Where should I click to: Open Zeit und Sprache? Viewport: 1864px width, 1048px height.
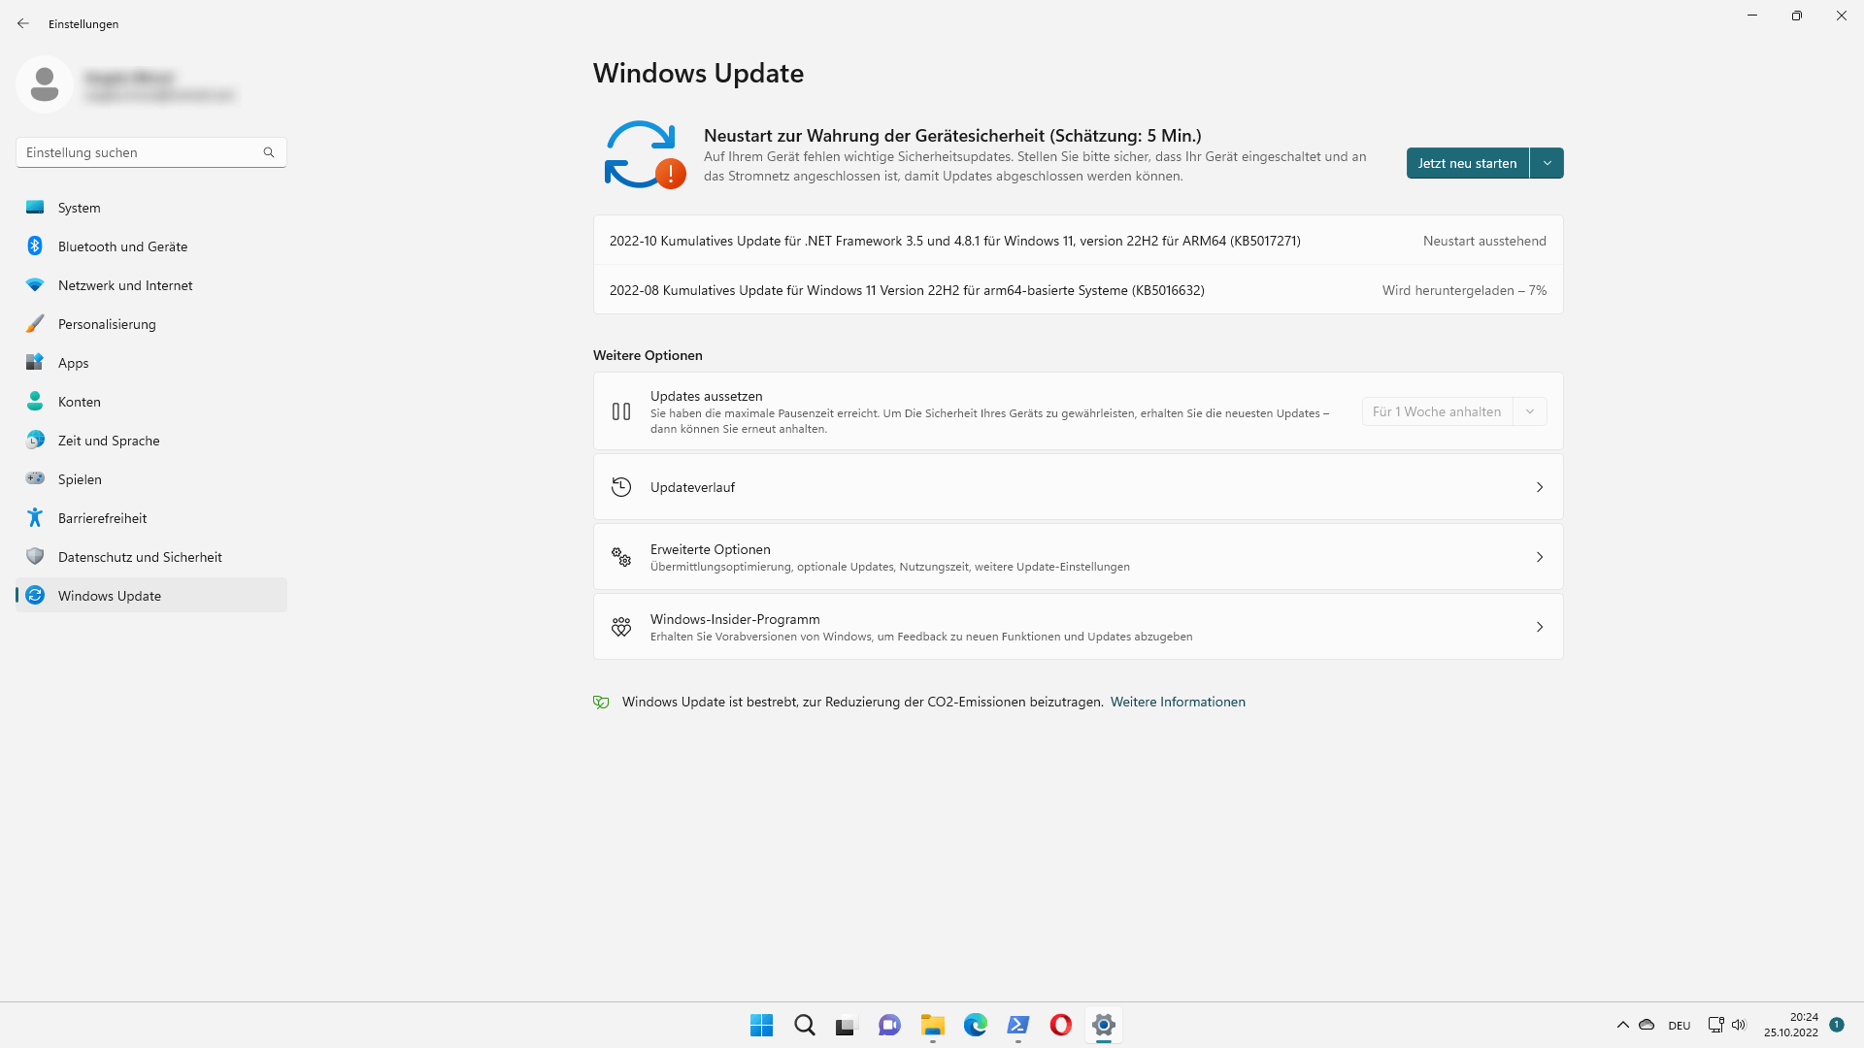tap(151, 441)
